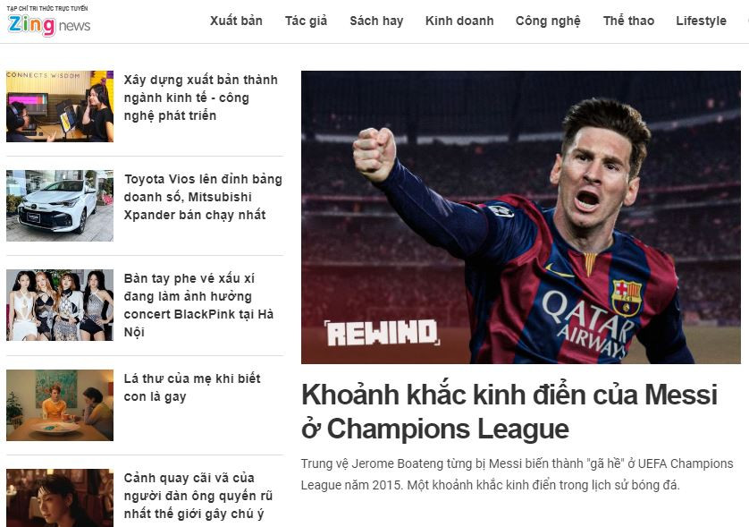Open Kinh doanh category
The width and height of the screenshot is (749, 527).
459,21
